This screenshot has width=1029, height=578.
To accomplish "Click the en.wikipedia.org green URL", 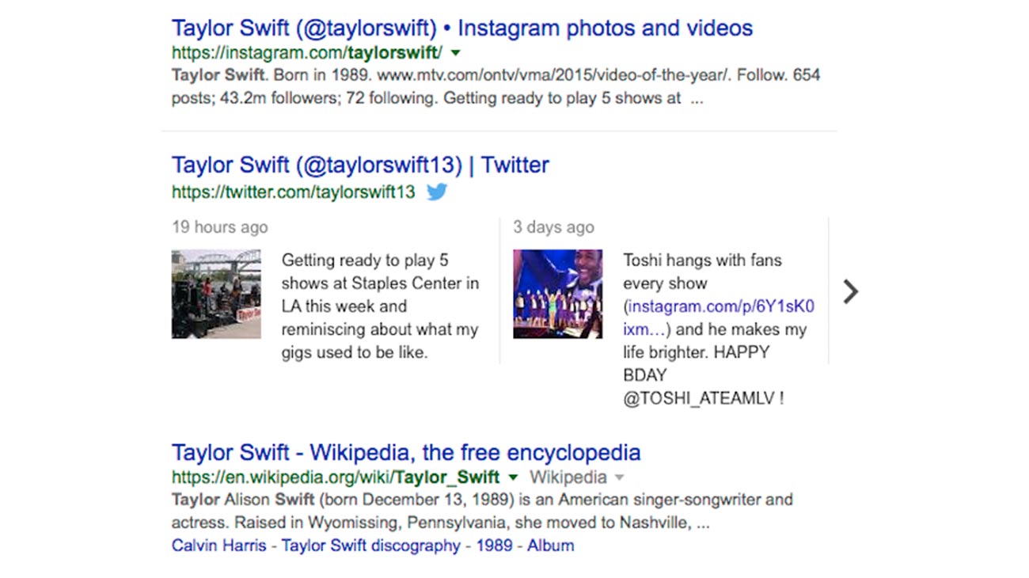I will [336, 477].
